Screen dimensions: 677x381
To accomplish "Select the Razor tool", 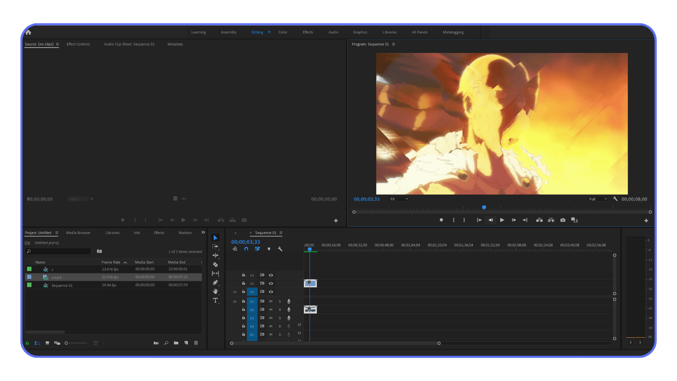I will pos(215,264).
